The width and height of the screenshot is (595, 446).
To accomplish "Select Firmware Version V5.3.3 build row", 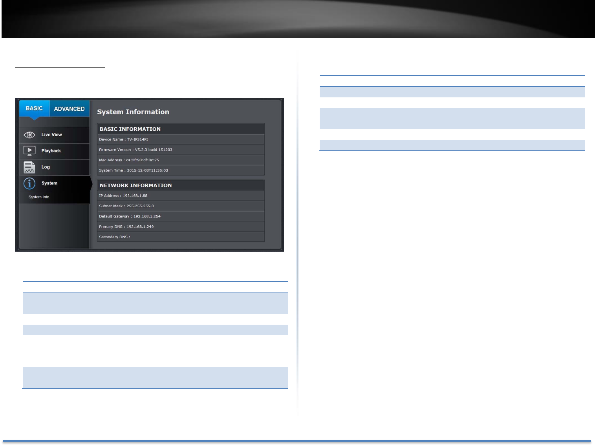I will (181, 150).
